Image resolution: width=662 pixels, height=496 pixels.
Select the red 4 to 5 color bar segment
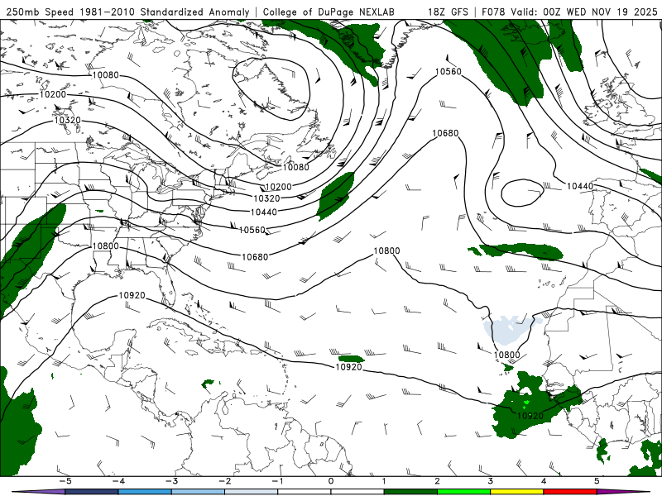(570, 492)
